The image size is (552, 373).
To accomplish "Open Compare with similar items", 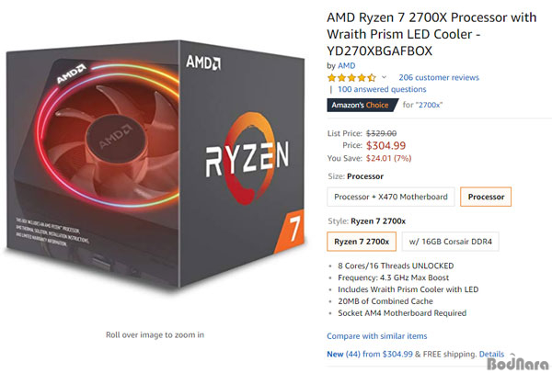I will point(377,336).
